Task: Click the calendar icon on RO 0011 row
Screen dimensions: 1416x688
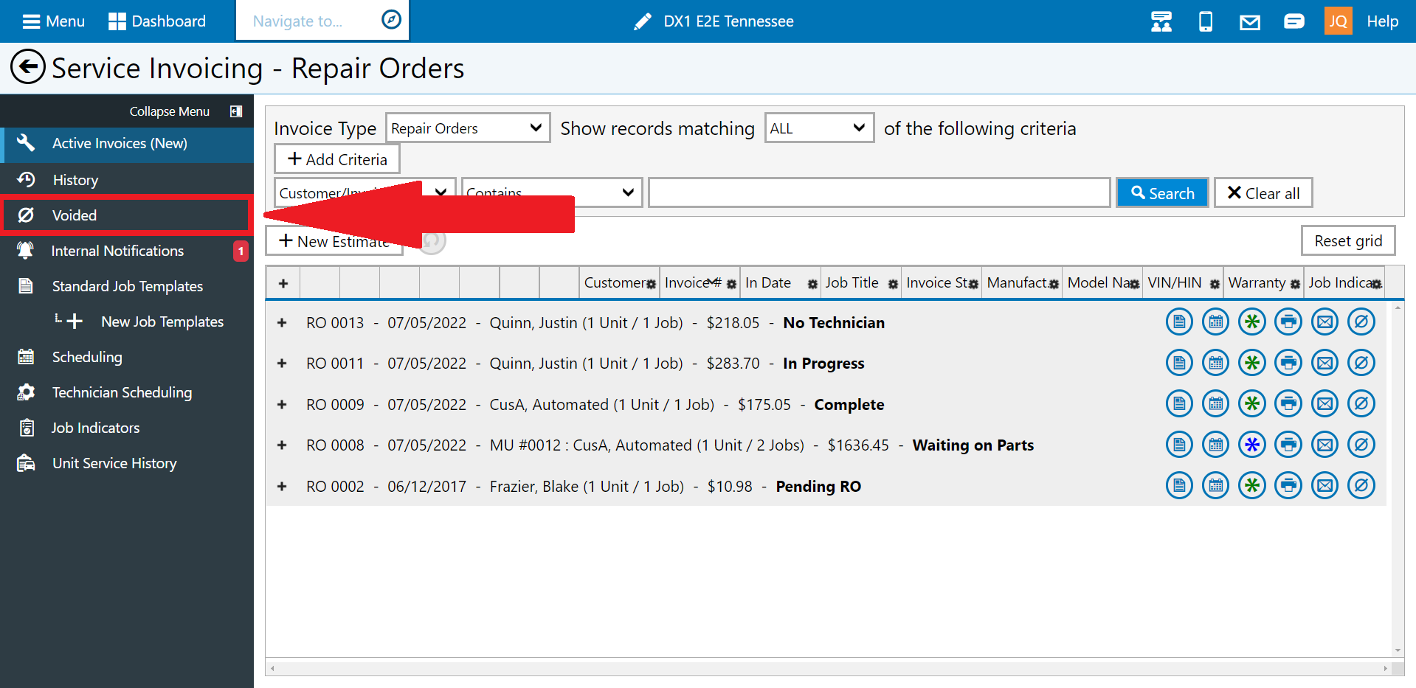Action: pyautogui.click(x=1215, y=363)
